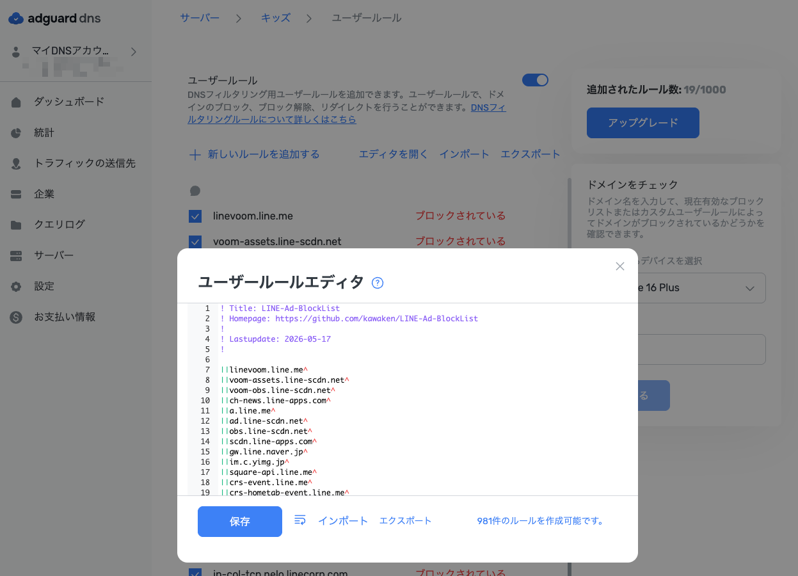Expand the account menu chevron

point(133,51)
